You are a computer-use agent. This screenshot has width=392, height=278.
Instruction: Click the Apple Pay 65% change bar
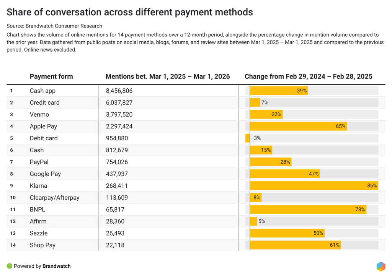coord(298,127)
